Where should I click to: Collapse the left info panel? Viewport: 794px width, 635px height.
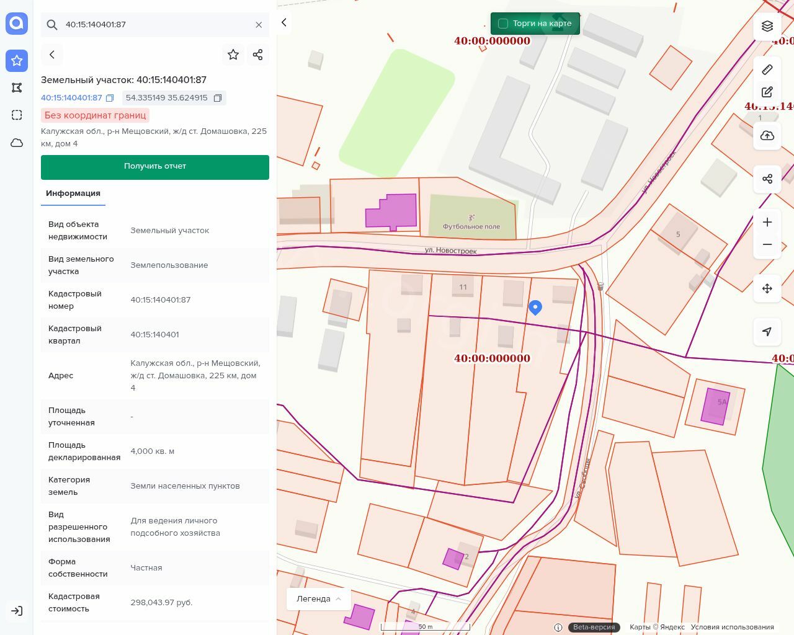click(284, 22)
